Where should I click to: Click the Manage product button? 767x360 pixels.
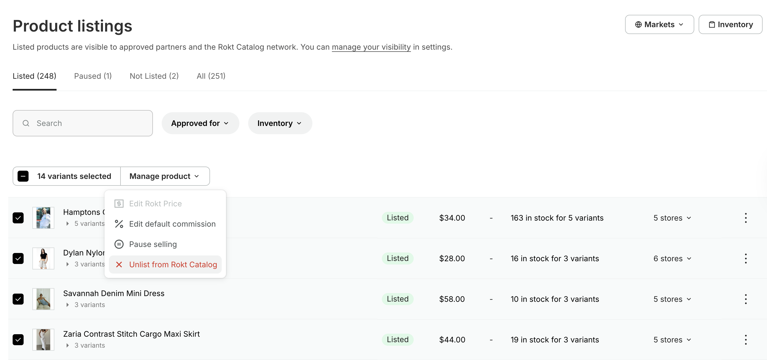[x=165, y=176]
